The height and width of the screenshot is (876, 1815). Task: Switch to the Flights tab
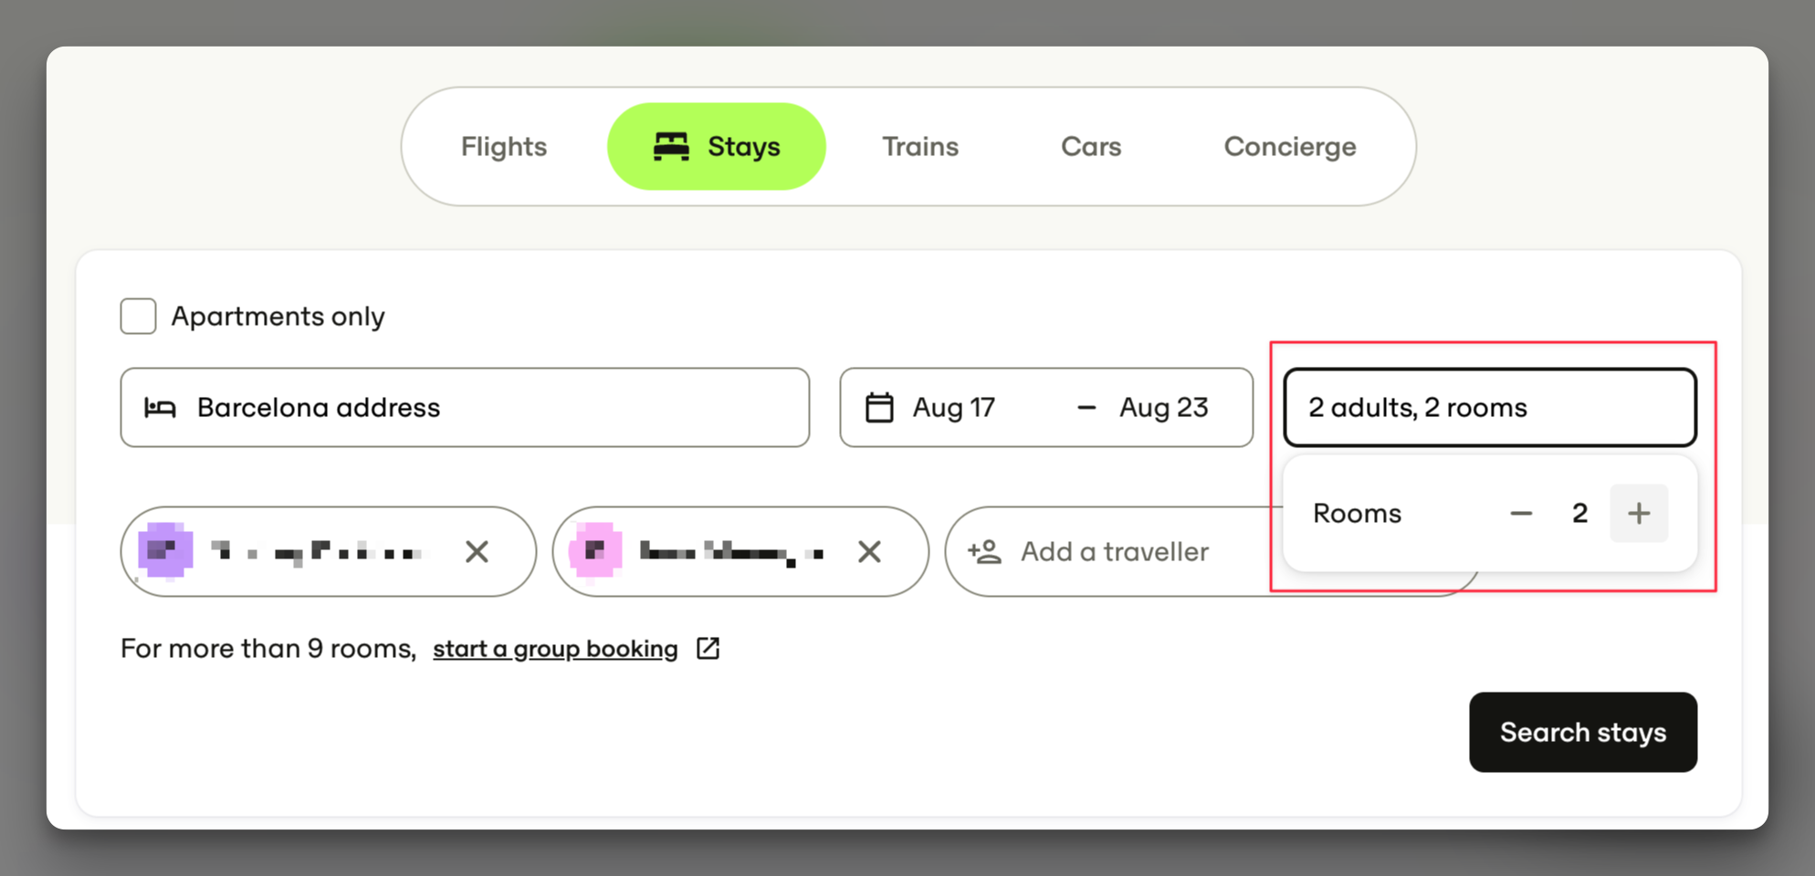point(504,146)
